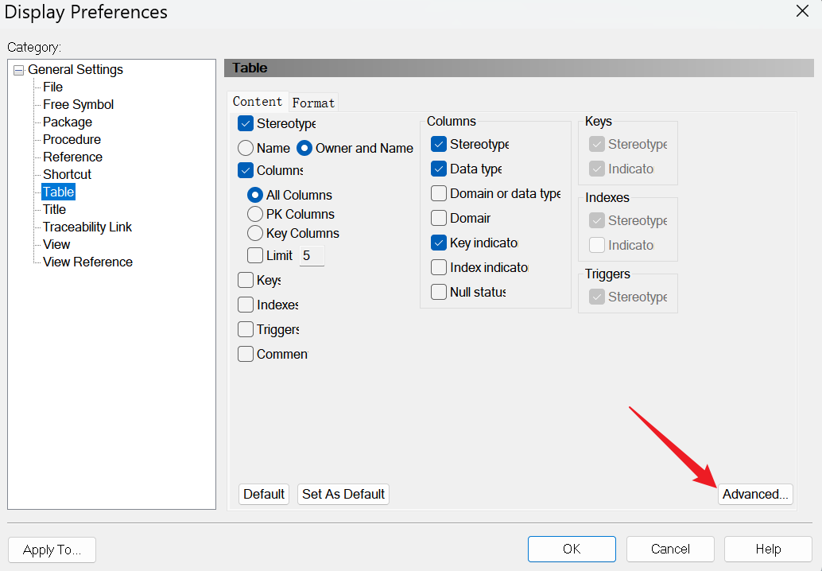The height and width of the screenshot is (571, 822).
Task: Select the Name radio button
Action: [x=246, y=148]
